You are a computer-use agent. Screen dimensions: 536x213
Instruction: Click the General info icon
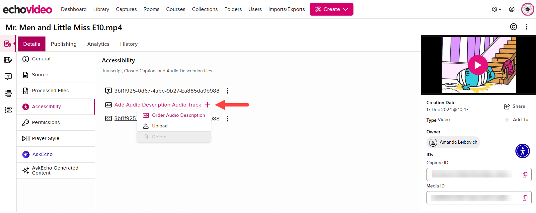[26, 59]
